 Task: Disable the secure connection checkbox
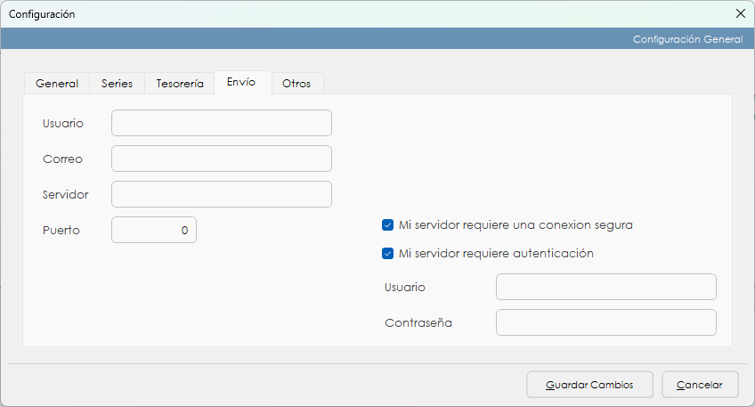click(x=387, y=225)
